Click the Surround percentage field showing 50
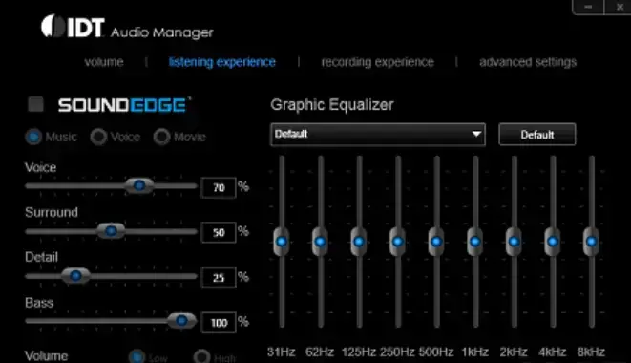The image size is (631, 363). click(x=219, y=232)
